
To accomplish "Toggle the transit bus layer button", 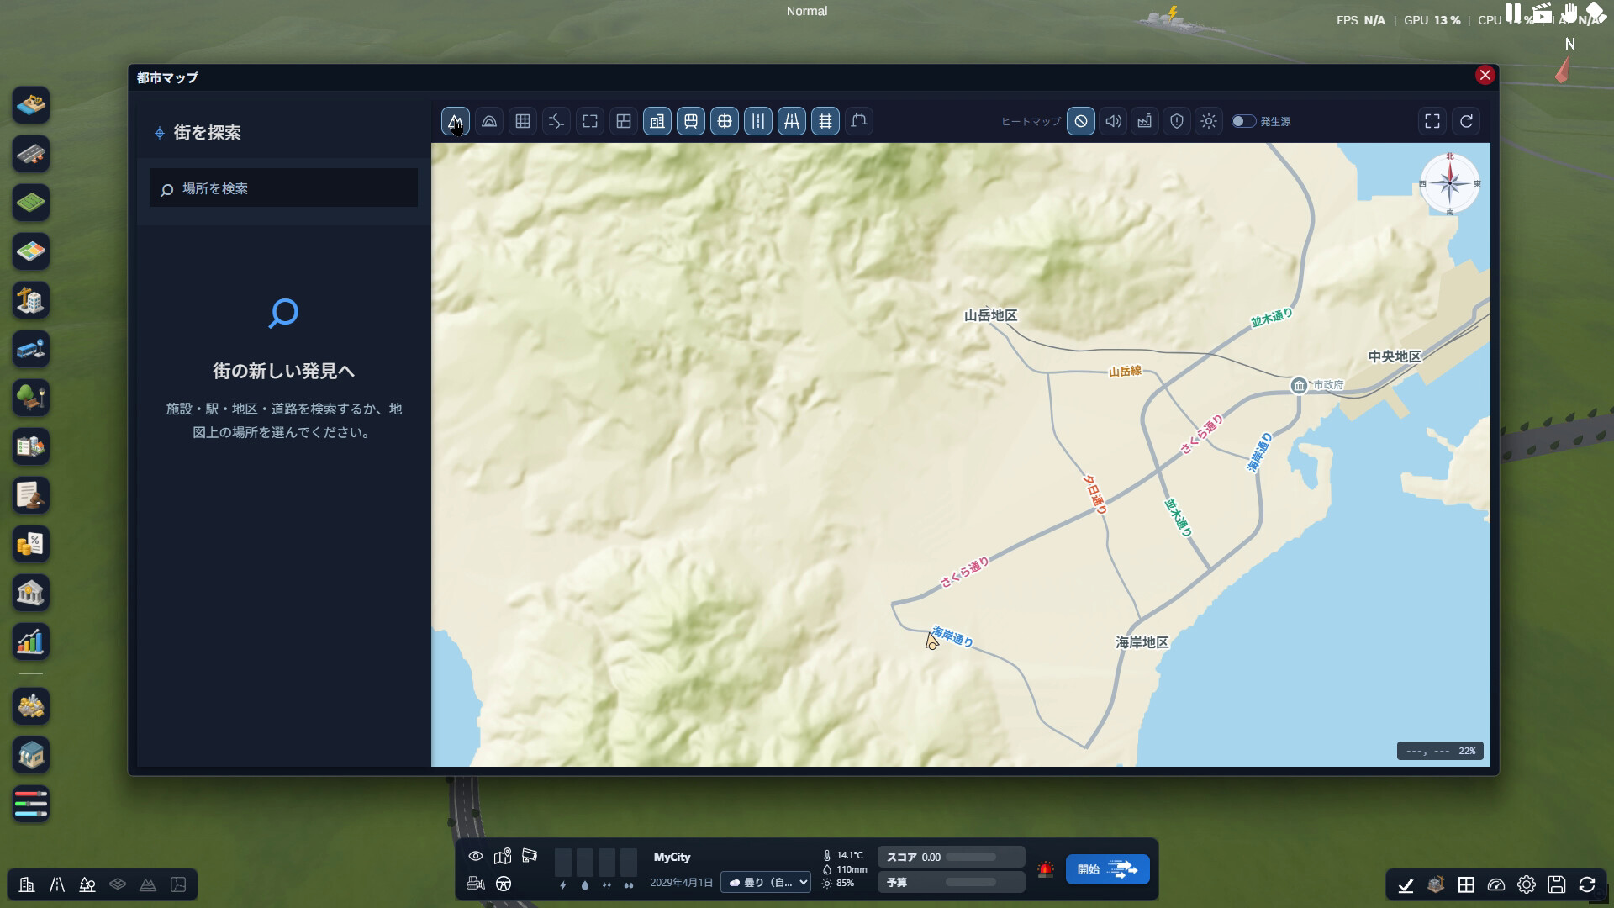I will (690, 121).
